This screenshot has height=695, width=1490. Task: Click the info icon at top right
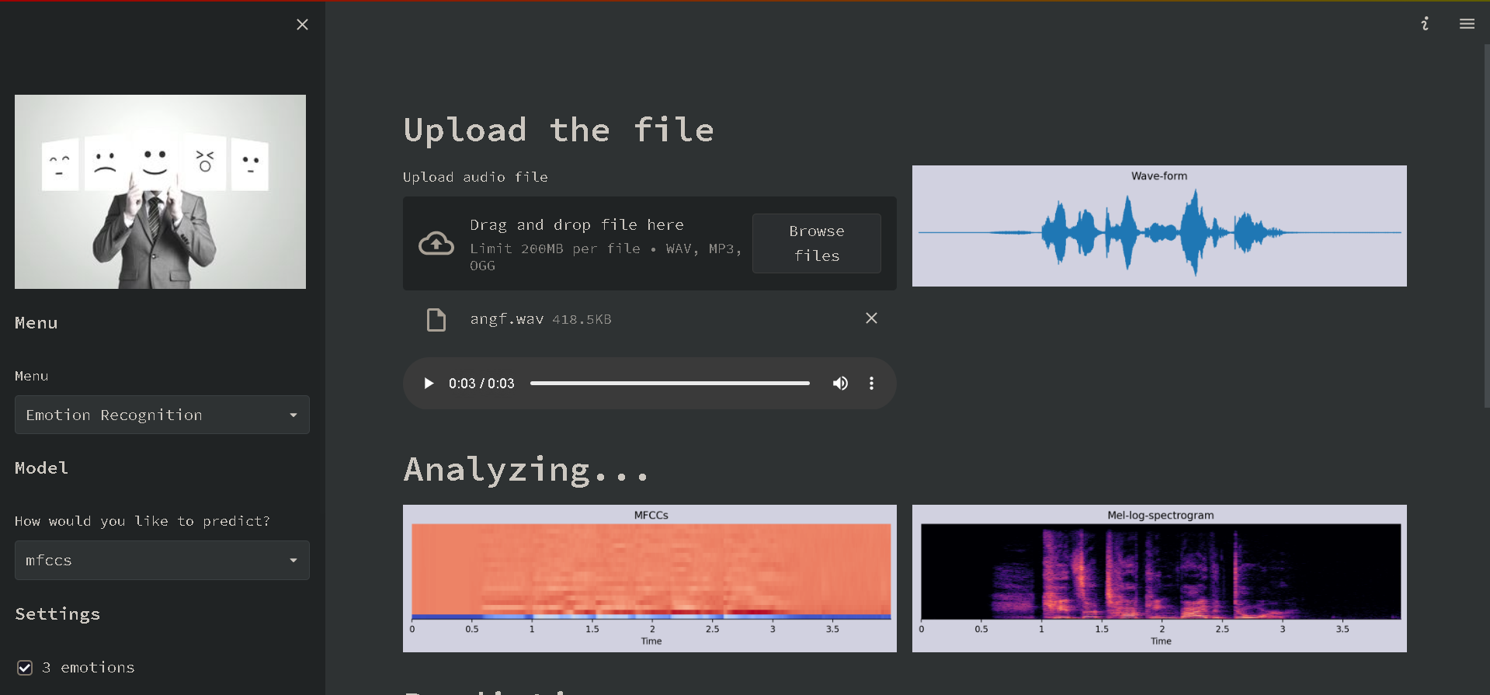(1425, 24)
